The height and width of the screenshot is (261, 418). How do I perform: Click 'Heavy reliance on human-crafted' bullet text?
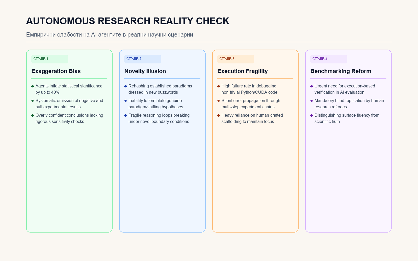pos(252,115)
